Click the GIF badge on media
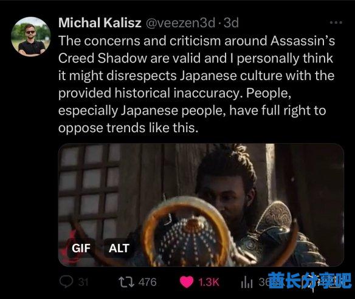355x299 pixels. click(x=81, y=248)
